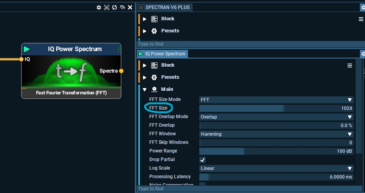The image size is (365, 193).
Task: Select the IQ Power Spectrum panel tab
Action: (x=162, y=54)
